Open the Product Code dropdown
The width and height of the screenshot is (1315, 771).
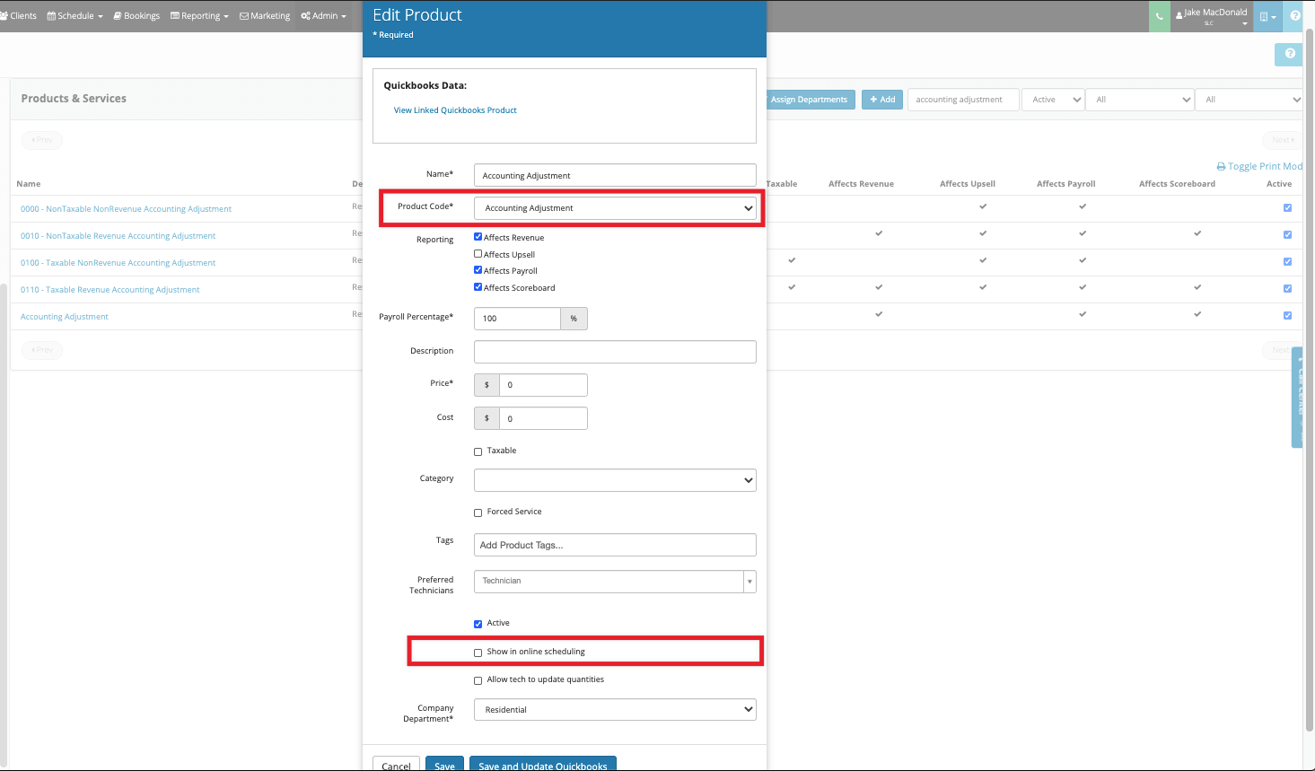coord(615,208)
